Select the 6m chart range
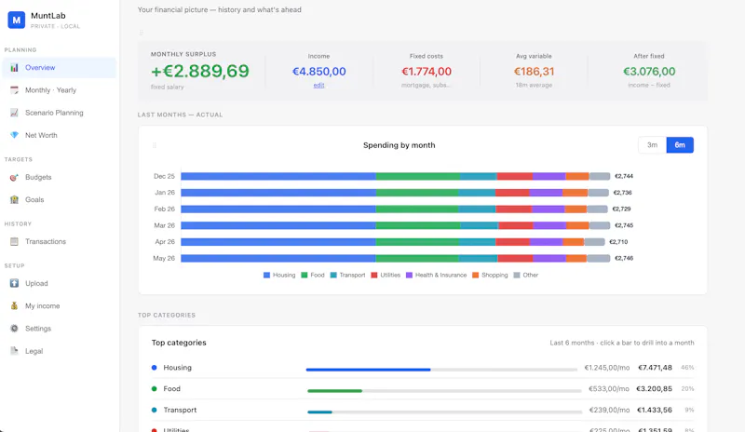Image resolution: width=745 pixels, height=432 pixels. [680, 145]
